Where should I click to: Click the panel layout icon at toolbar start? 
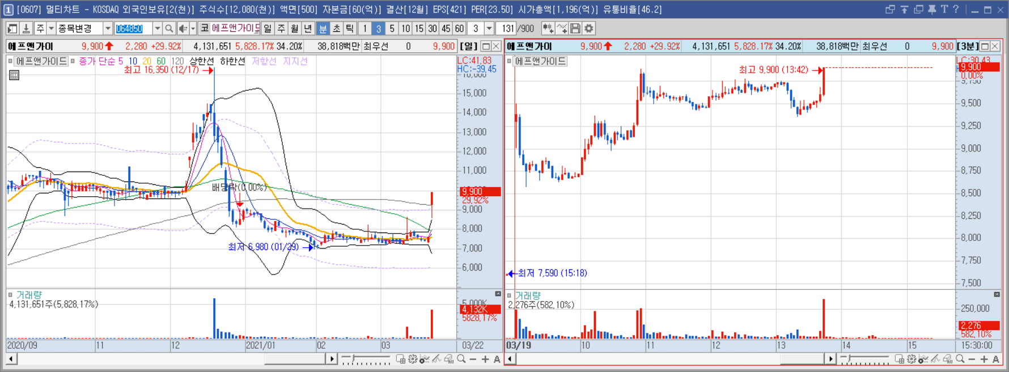coord(12,28)
